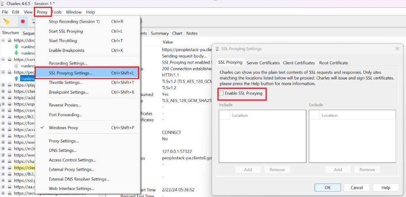Switch to the Structure tab

11,33
